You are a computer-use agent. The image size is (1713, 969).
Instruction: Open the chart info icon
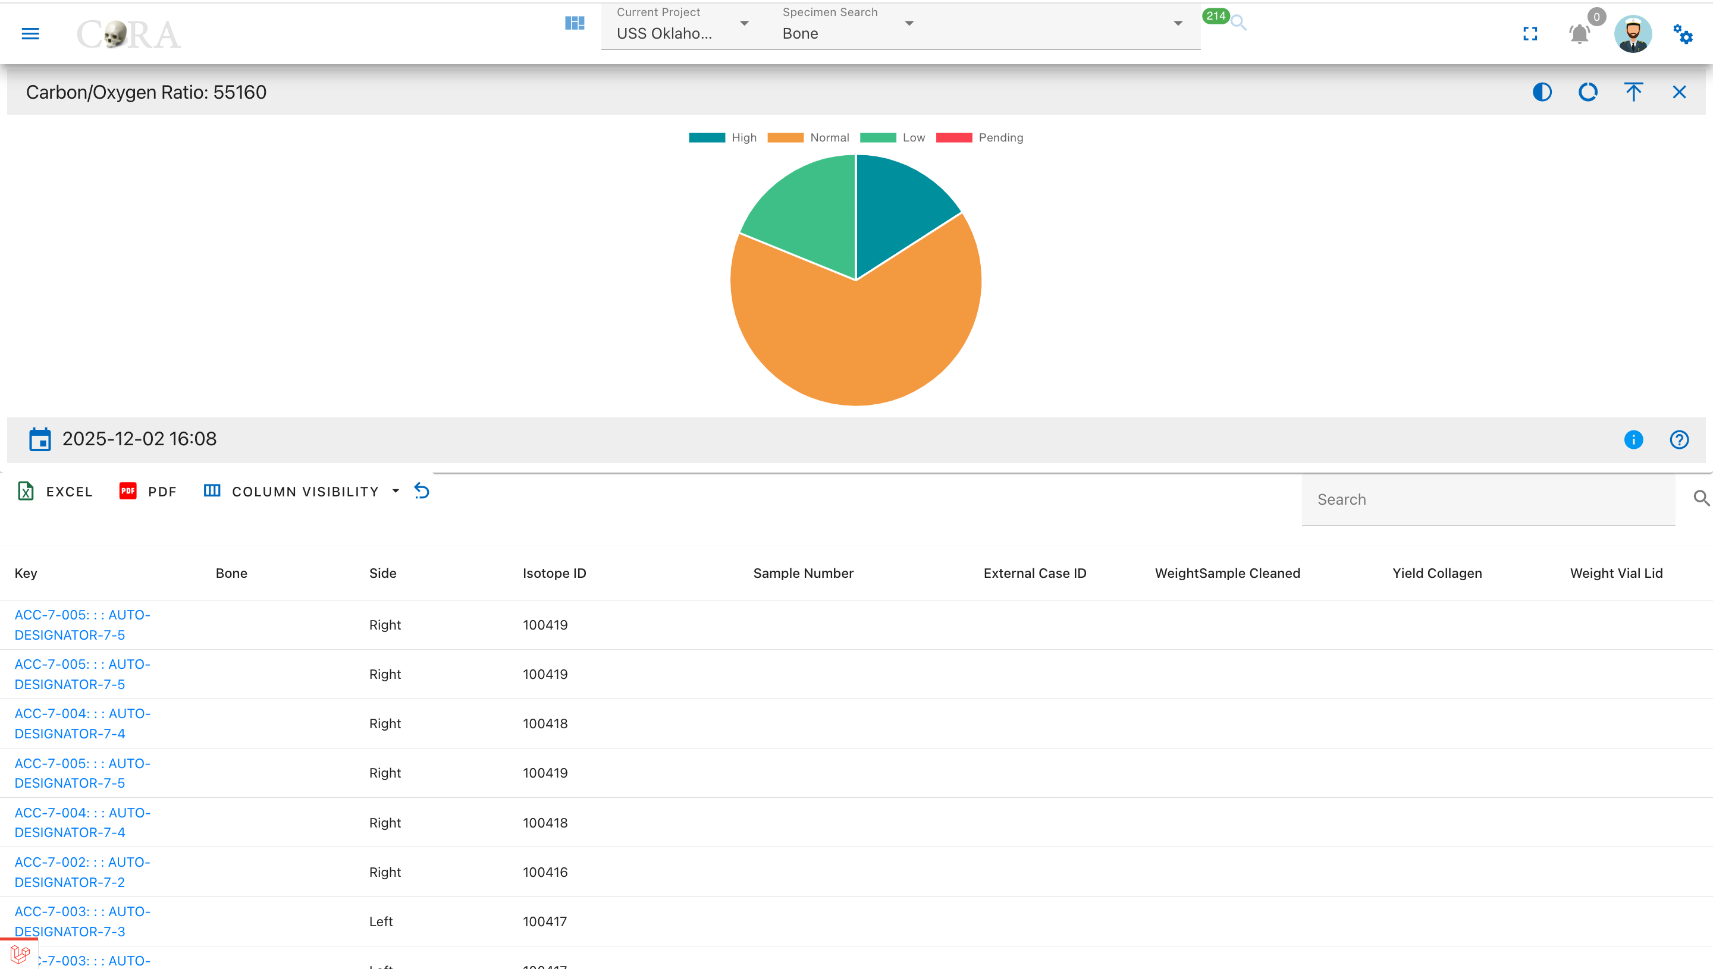1633,439
